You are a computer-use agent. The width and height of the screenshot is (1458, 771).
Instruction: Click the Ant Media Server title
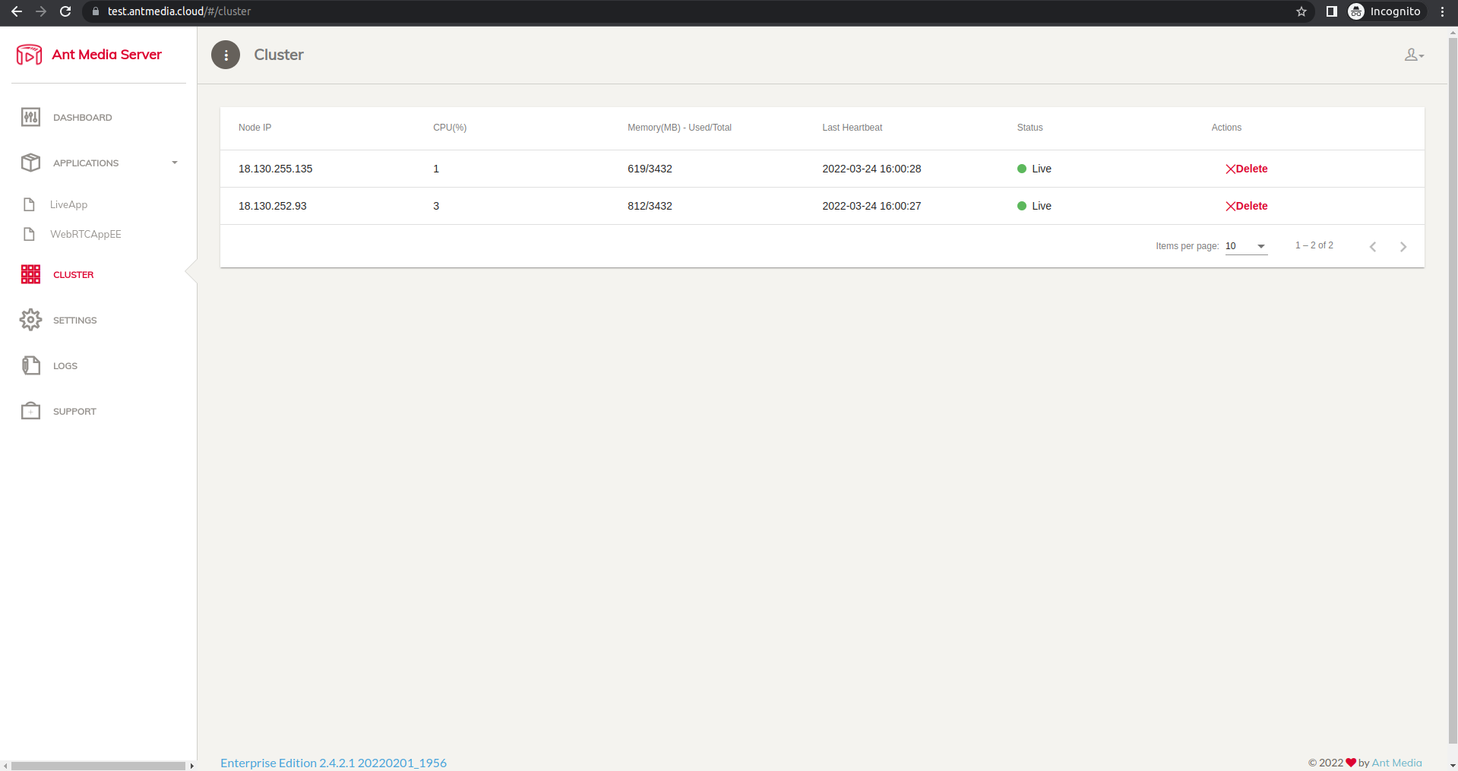[106, 55]
